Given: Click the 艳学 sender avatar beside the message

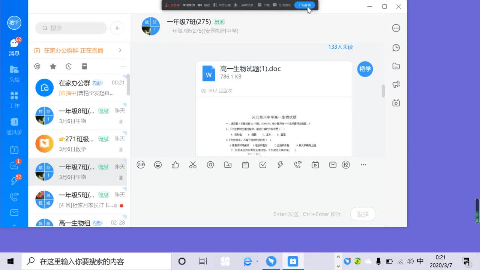Looking at the screenshot, I should coord(365,69).
